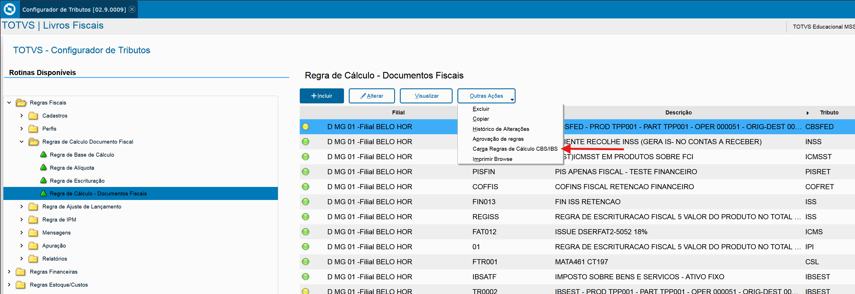Click the green status dot on the ICMSST row
Screen dimensions: 855x294
click(x=305, y=157)
